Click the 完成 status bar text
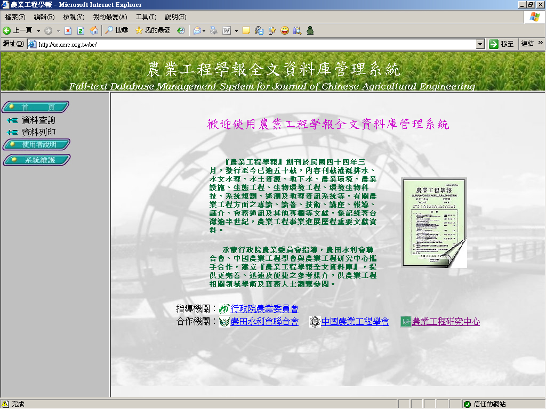546x409 pixels. (x=18, y=404)
